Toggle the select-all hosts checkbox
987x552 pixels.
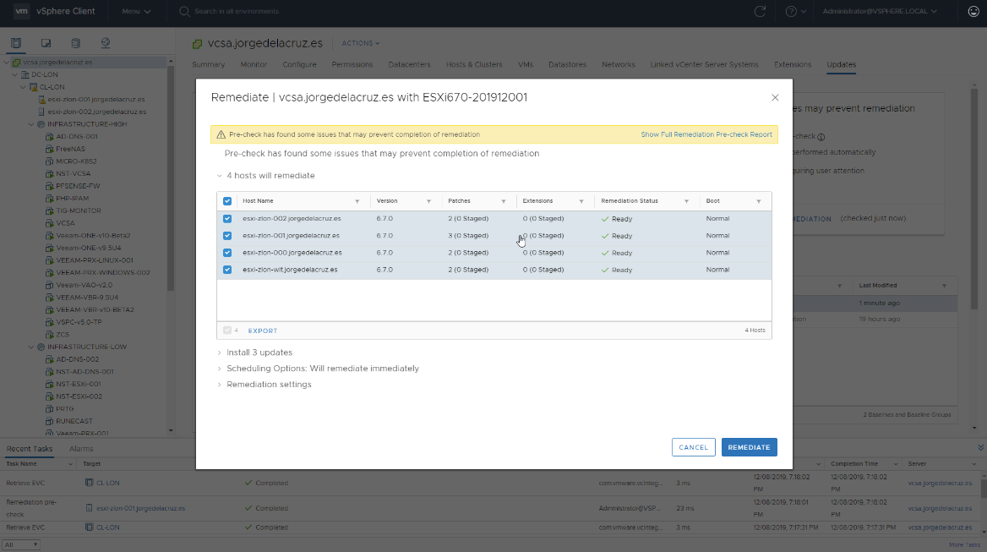pyautogui.click(x=227, y=201)
